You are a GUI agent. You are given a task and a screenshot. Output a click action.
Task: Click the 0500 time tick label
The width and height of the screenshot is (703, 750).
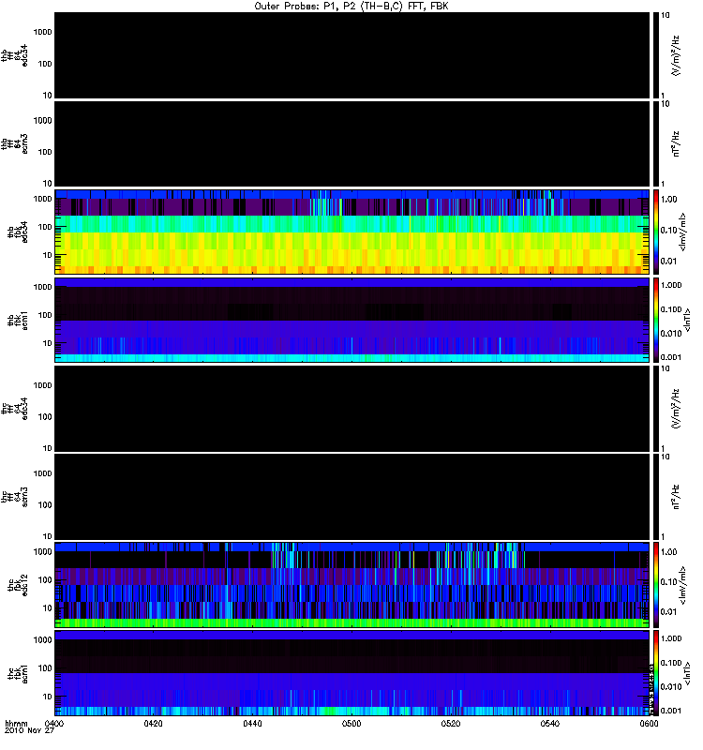click(351, 724)
